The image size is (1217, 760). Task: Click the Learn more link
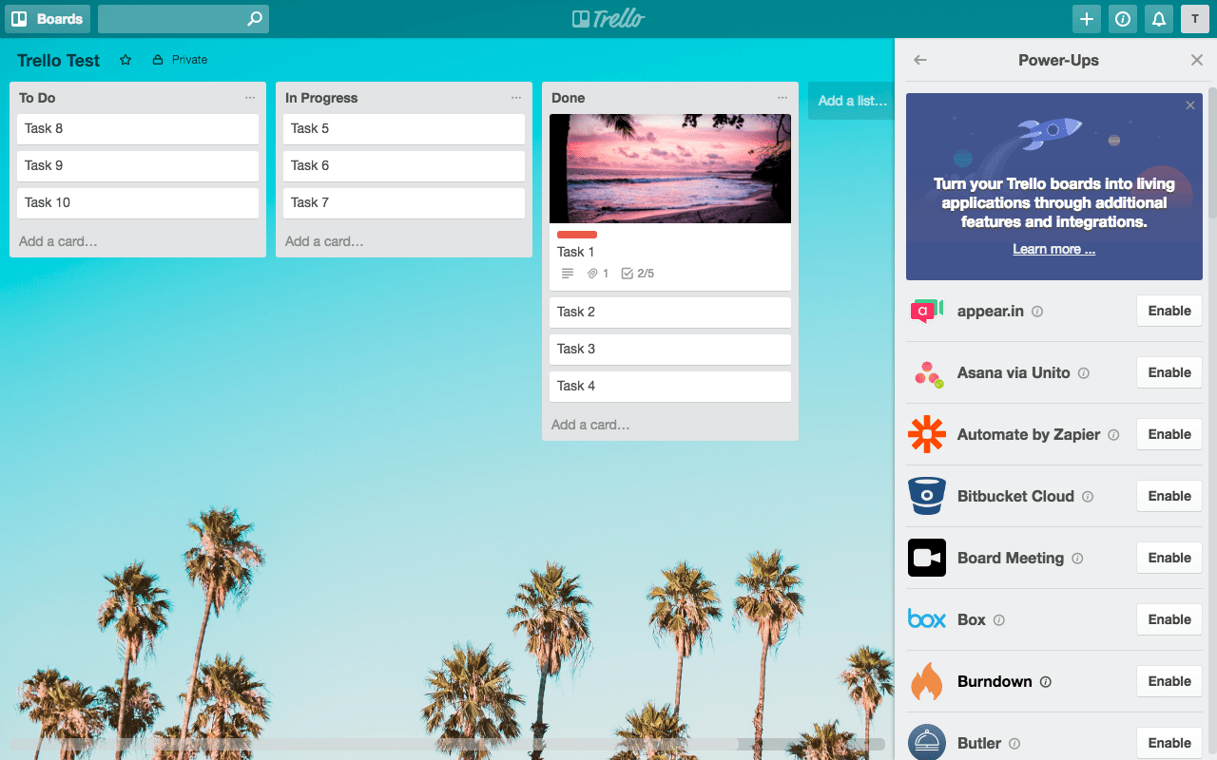coord(1053,249)
